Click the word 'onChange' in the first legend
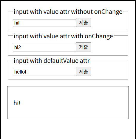 pyautogui.click(x=108, y=12)
